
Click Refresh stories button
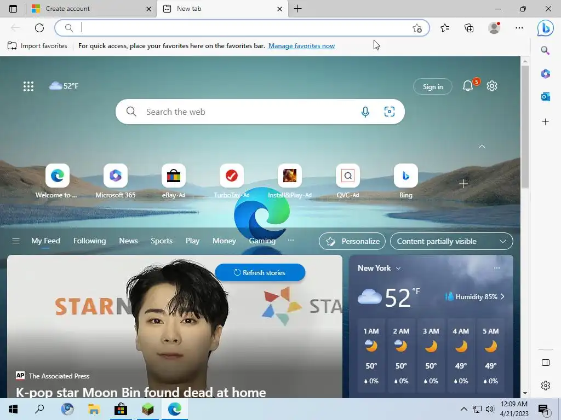pyautogui.click(x=260, y=272)
